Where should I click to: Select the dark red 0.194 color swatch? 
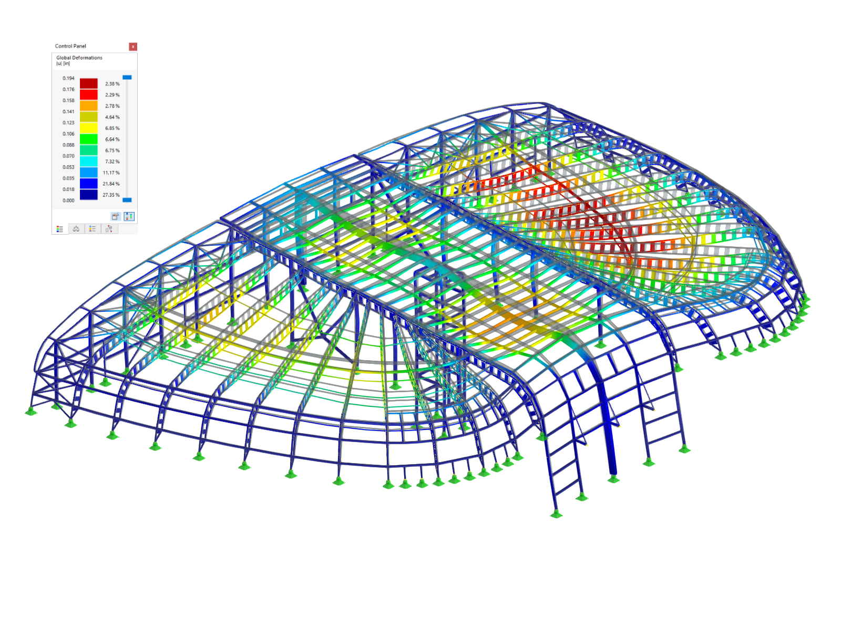[89, 83]
